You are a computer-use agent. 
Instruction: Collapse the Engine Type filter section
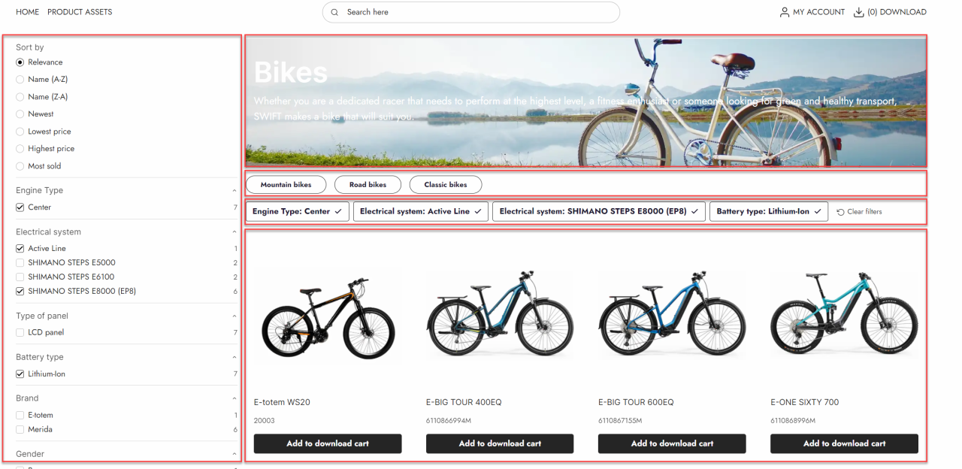(x=234, y=191)
